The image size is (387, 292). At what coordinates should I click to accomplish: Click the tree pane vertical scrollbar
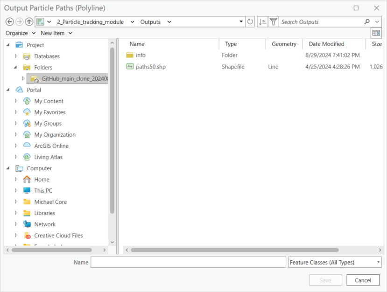point(113,131)
